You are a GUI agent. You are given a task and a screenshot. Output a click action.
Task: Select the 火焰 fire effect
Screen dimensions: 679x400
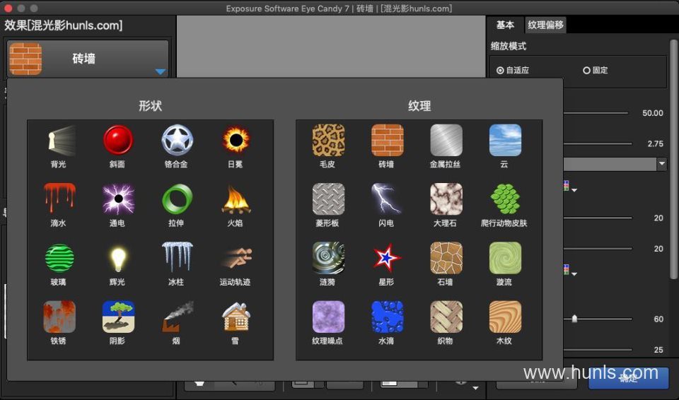point(236,199)
